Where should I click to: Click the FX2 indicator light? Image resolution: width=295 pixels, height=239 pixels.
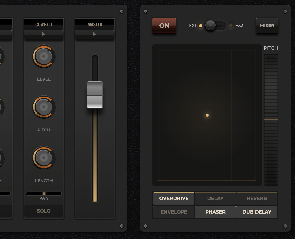click(231, 26)
